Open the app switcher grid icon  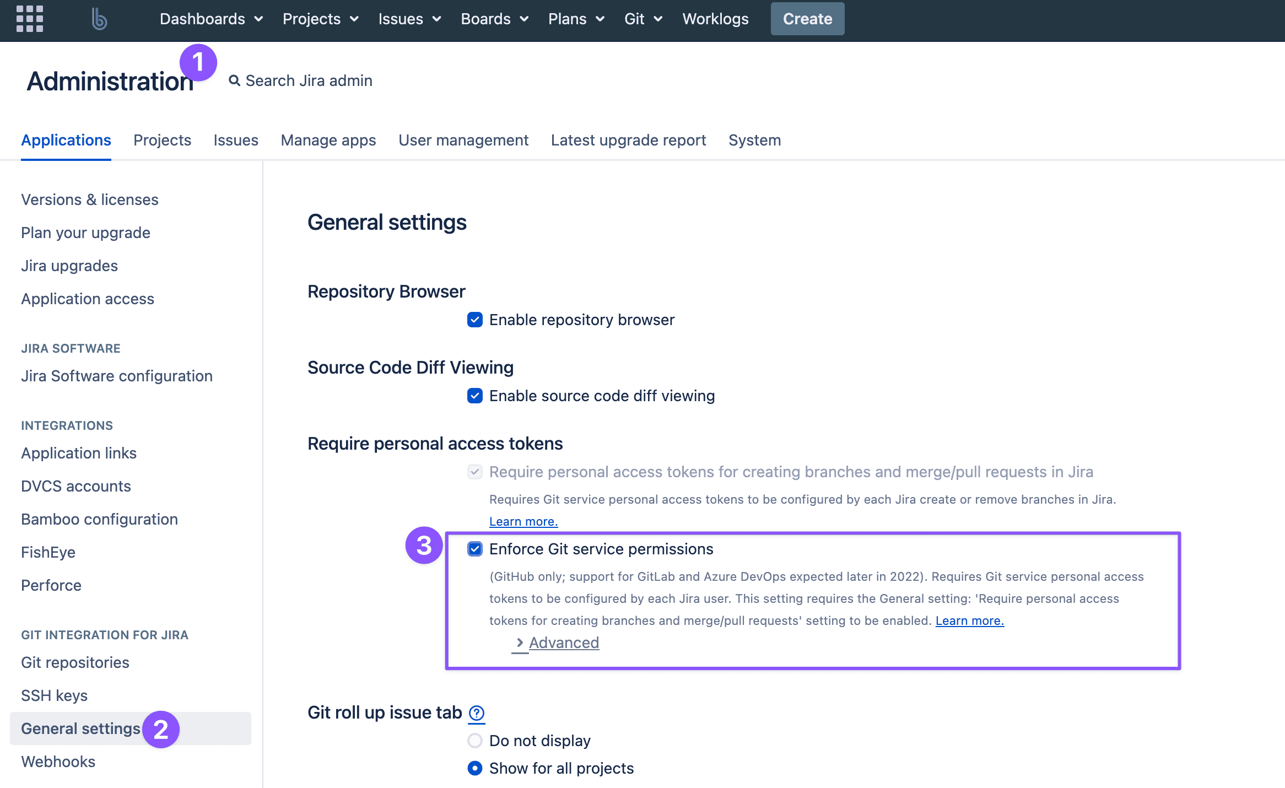pos(30,19)
